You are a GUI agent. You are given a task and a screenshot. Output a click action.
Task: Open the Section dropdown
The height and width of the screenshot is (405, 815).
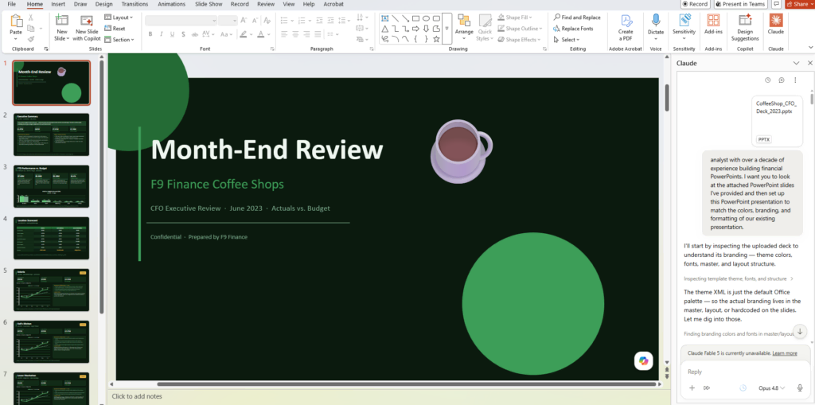coord(119,40)
